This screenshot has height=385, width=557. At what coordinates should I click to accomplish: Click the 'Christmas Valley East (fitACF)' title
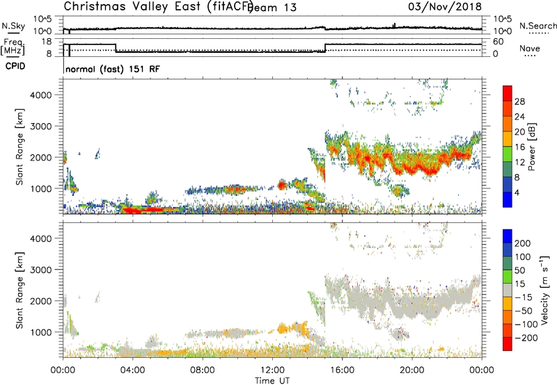(x=159, y=7)
